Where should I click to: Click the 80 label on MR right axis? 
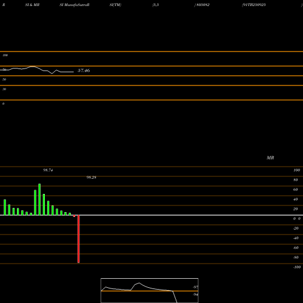tap(296, 180)
